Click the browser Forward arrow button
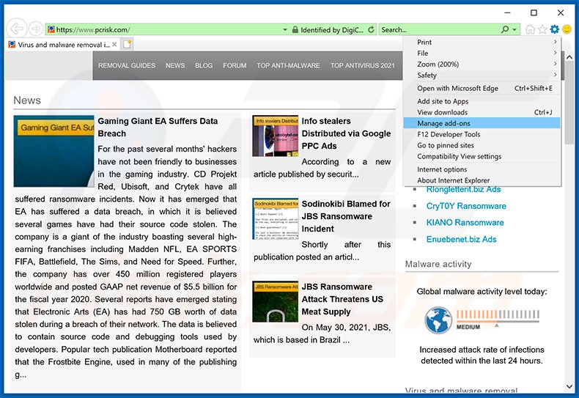The width and height of the screenshot is (579, 398). point(35,29)
